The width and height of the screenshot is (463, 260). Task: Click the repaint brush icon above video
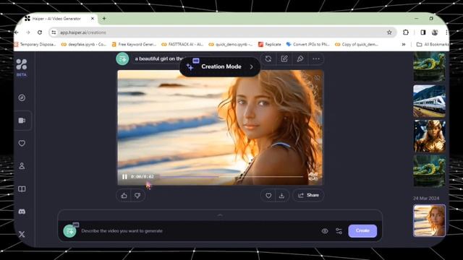(300, 59)
